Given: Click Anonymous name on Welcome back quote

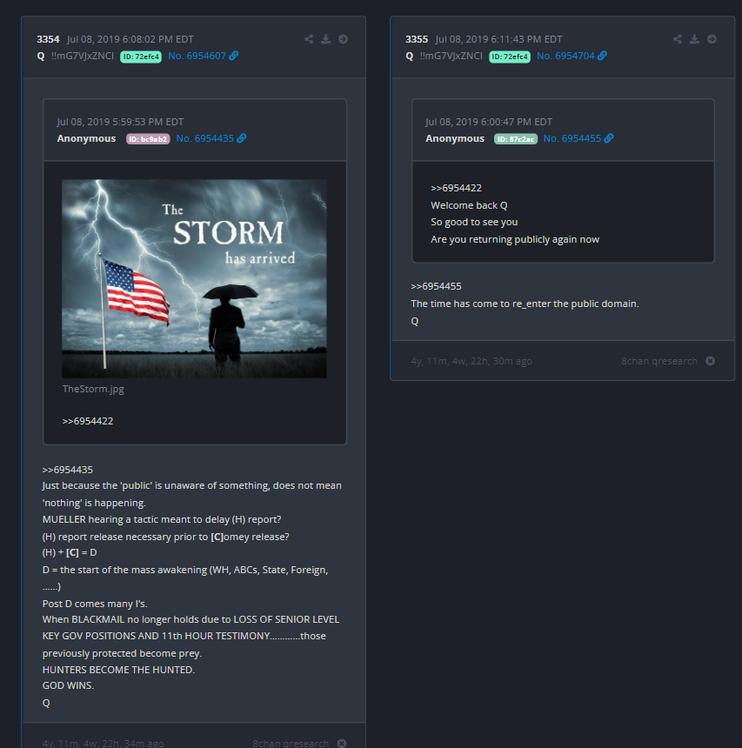Looking at the screenshot, I should click(455, 138).
